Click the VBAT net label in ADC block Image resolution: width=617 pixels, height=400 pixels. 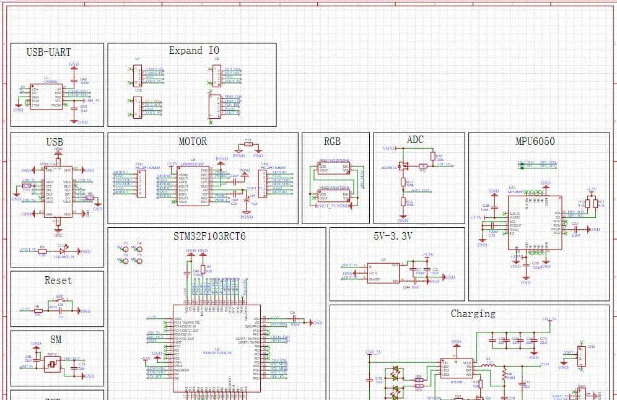(x=388, y=149)
